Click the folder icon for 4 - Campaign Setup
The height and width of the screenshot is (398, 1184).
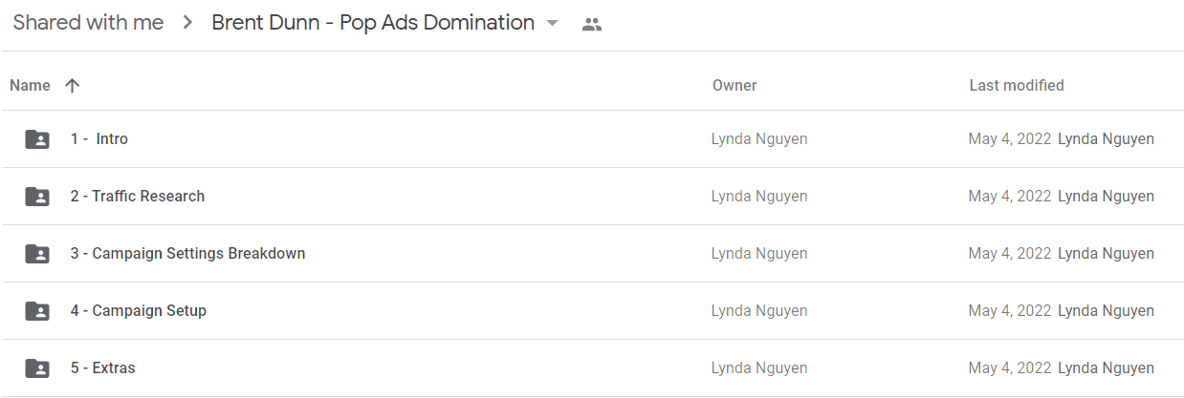pos(37,311)
